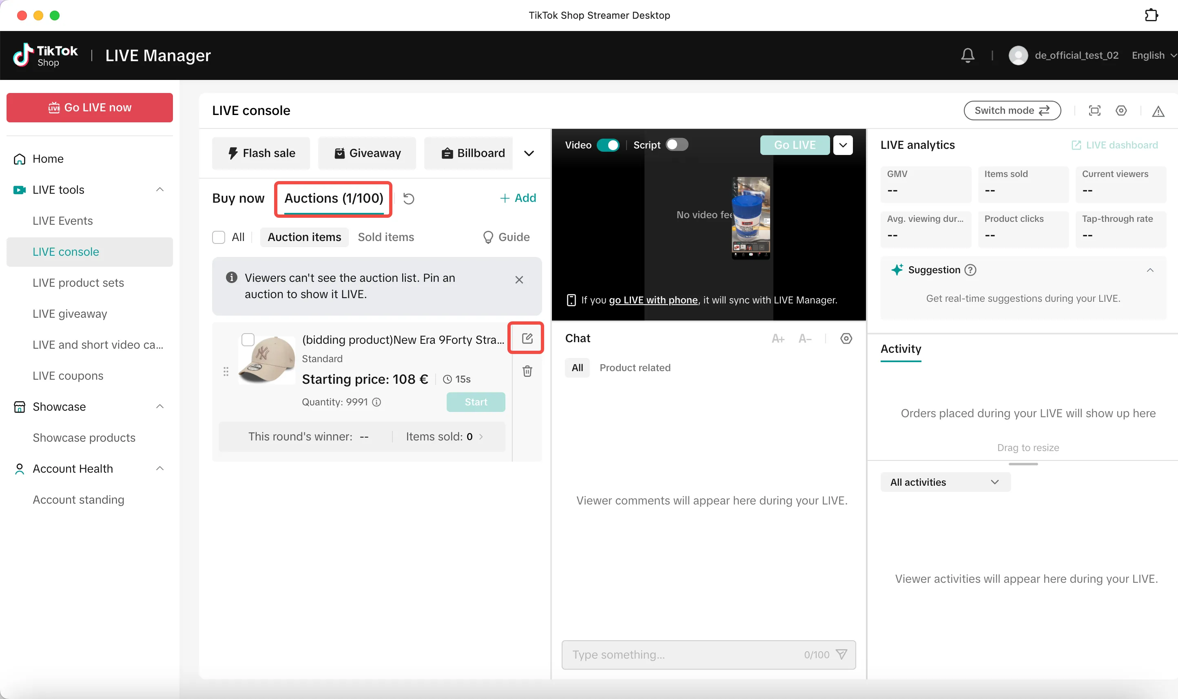1178x699 pixels.
Task: Click the Flash sale button
Action: 261,153
